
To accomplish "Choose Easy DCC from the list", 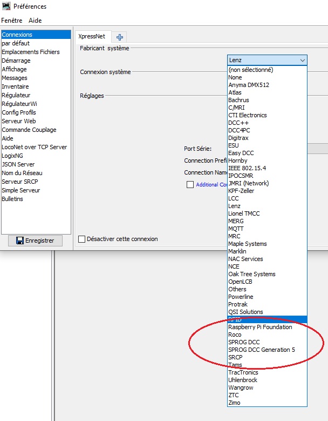I will pos(267,153).
